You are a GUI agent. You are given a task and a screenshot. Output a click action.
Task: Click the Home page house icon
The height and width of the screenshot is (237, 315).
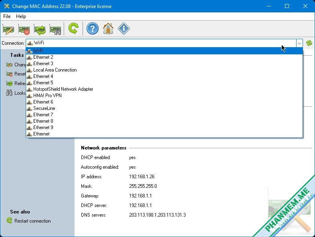[108, 28]
